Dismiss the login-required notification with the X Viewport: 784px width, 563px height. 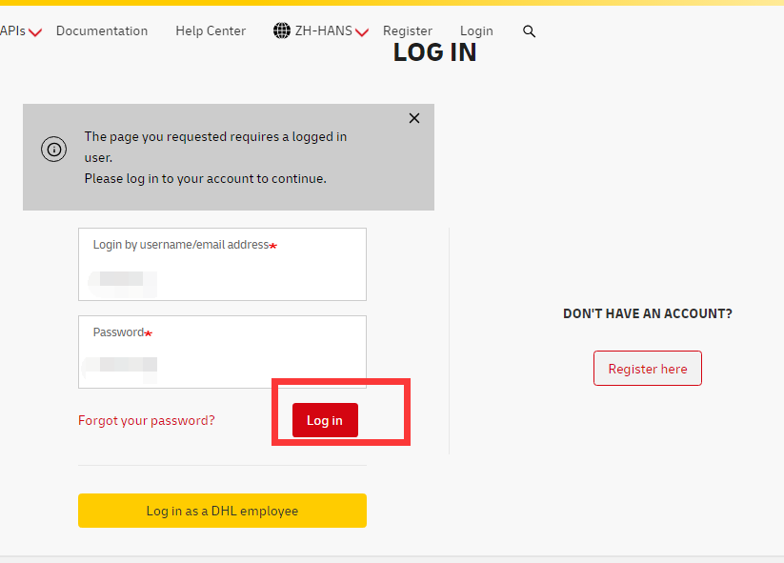pyautogui.click(x=414, y=118)
